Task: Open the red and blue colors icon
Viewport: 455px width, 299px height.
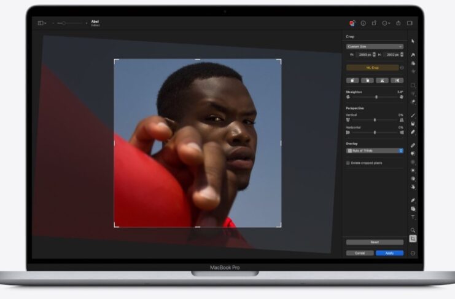Action: coord(352,23)
